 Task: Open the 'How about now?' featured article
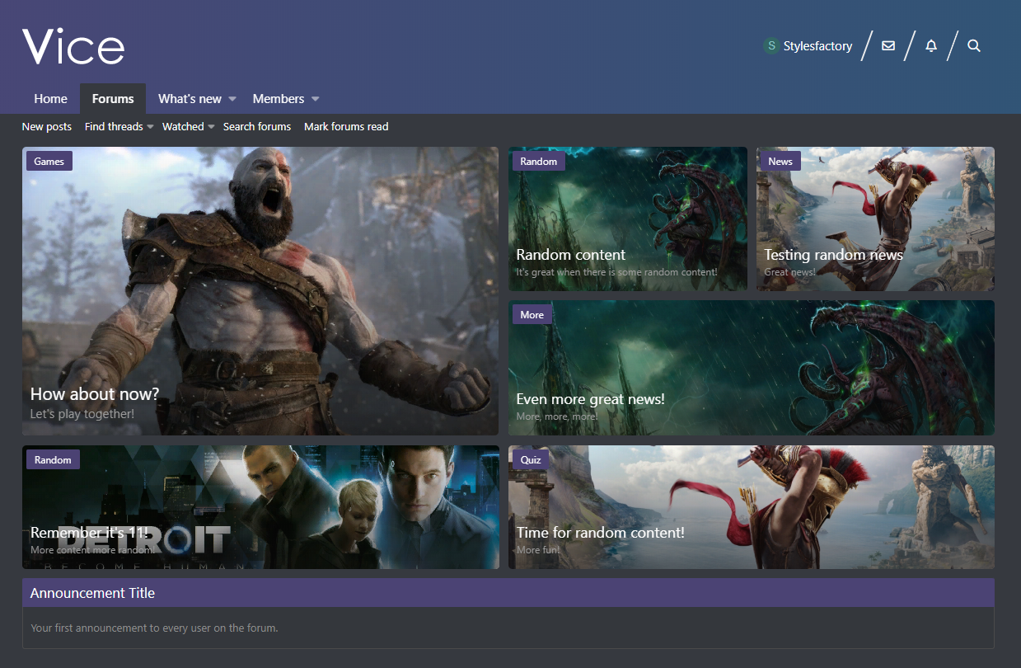coord(95,394)
